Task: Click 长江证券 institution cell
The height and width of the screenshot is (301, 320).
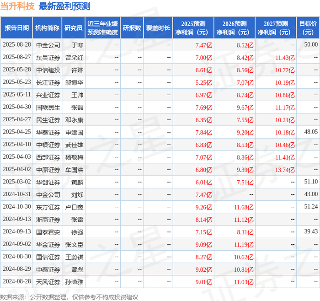Action: click(48, 83)
